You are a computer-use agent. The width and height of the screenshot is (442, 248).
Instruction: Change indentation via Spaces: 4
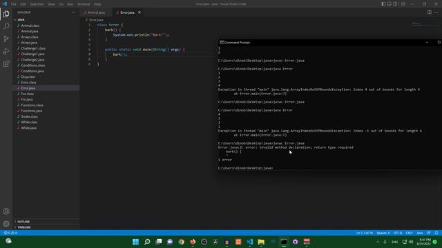coord(383,233)
